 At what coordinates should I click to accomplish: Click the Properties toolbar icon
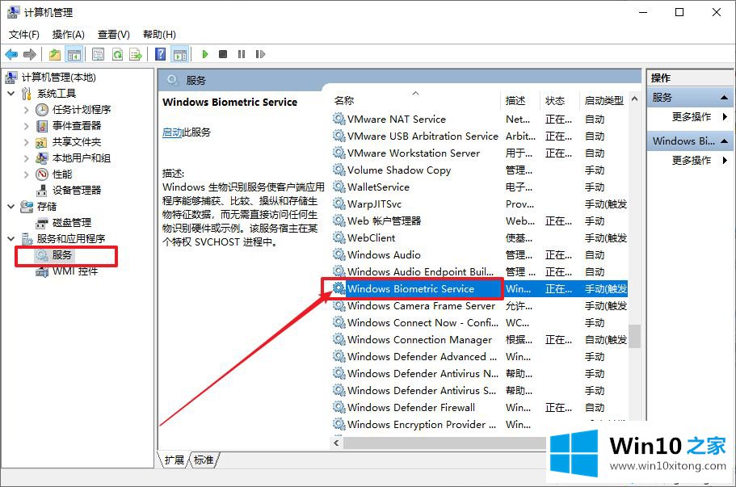click(x=98, y=54)
